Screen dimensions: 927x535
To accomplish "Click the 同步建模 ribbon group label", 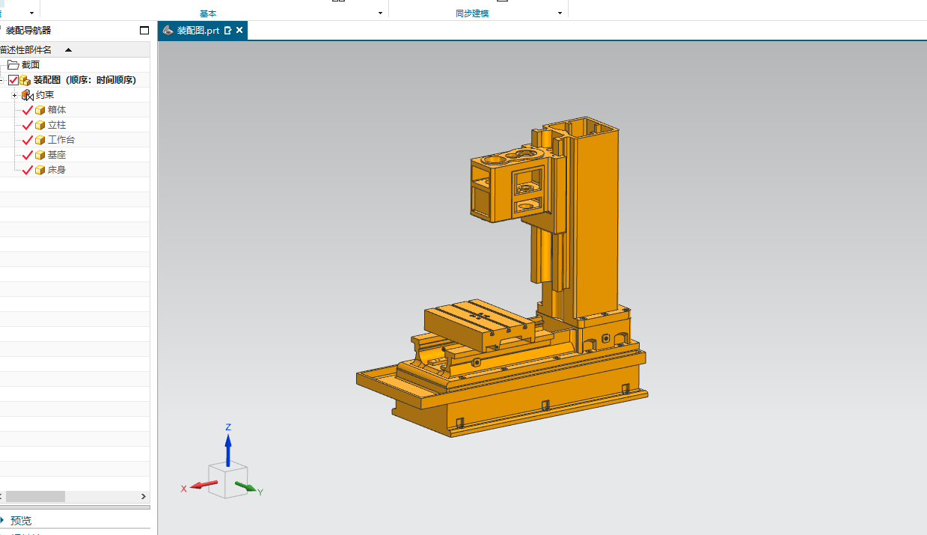I will 472,13.
